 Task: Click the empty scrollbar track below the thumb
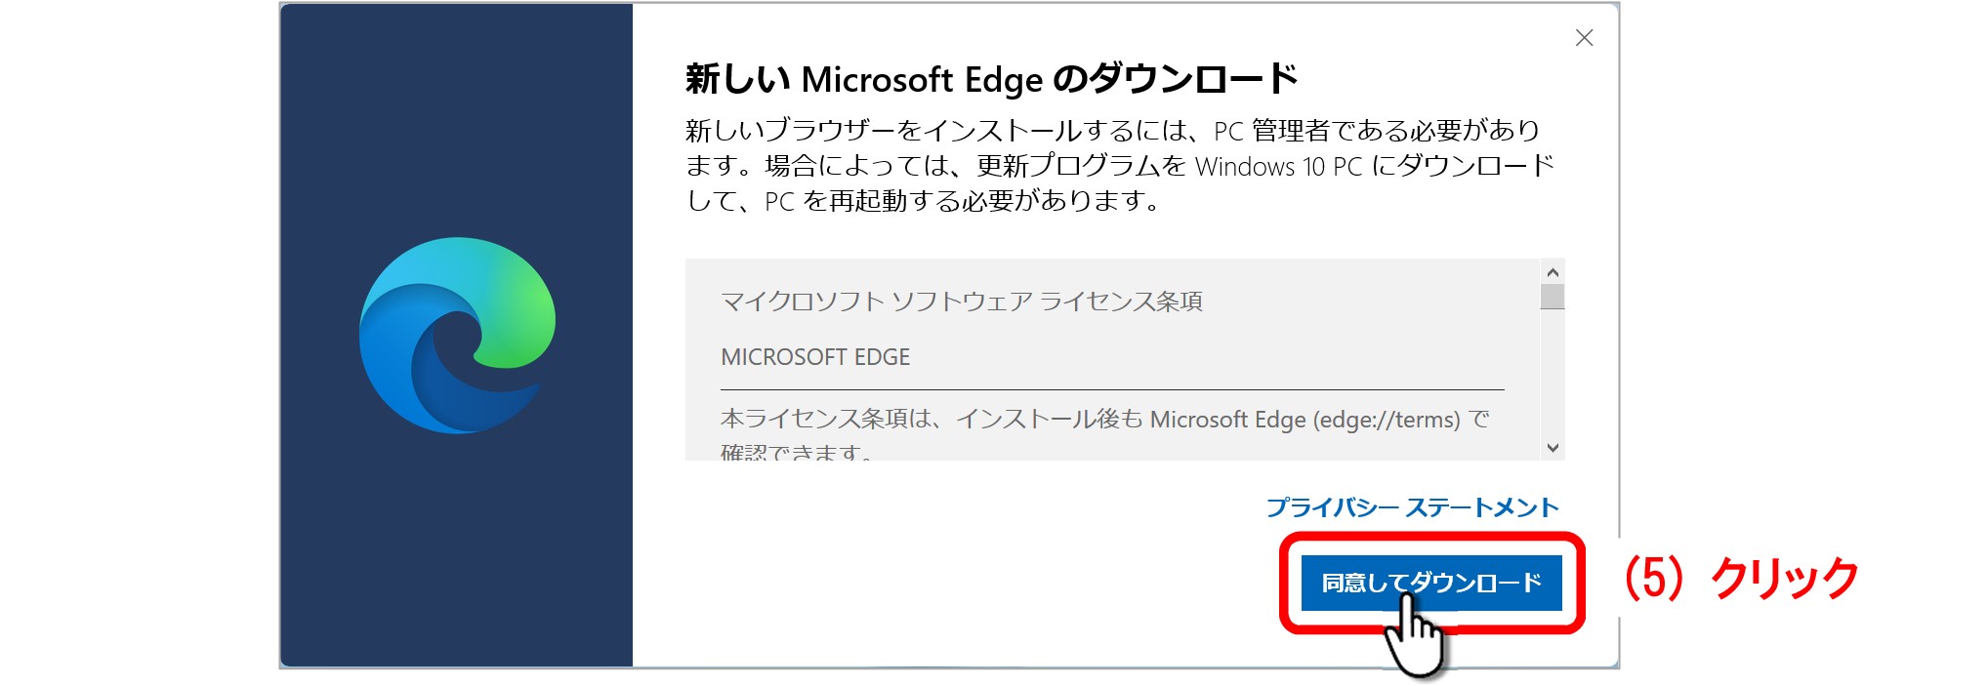coord(1553,372)
